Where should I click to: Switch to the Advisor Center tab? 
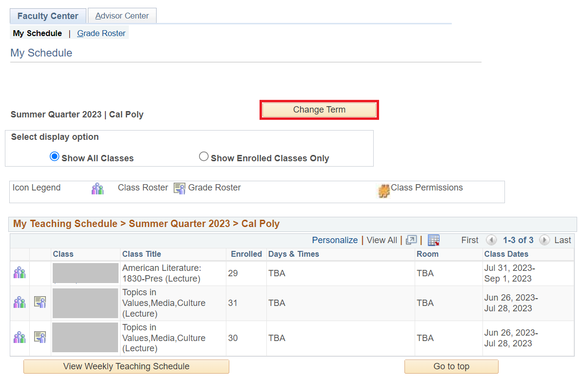122,16
